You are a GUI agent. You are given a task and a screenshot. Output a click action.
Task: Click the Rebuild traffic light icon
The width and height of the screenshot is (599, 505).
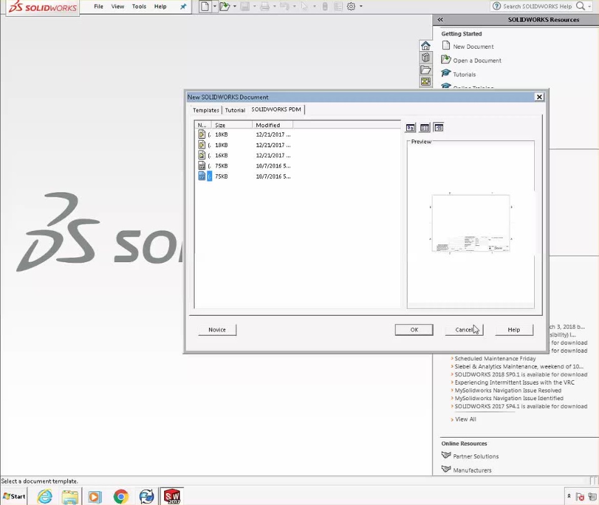tap(324, 6)
